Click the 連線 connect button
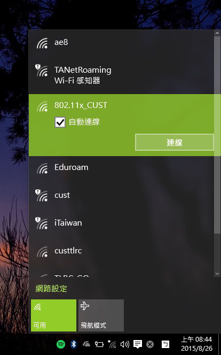Viewport: 221px width, 355px height. pos(175,142)
